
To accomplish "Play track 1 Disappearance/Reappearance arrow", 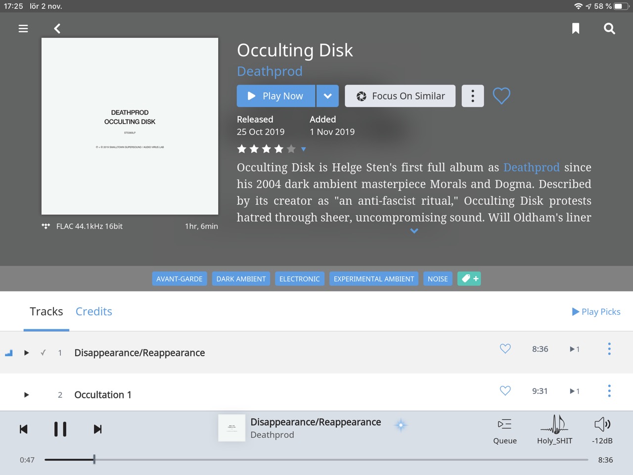I will [27, 353].
